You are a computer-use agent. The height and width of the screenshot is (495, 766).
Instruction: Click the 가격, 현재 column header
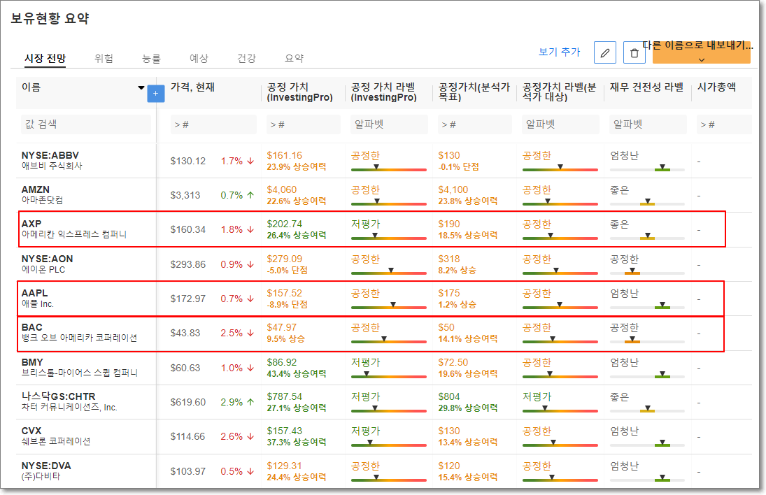pyautogui.click(x=192, y=87)
